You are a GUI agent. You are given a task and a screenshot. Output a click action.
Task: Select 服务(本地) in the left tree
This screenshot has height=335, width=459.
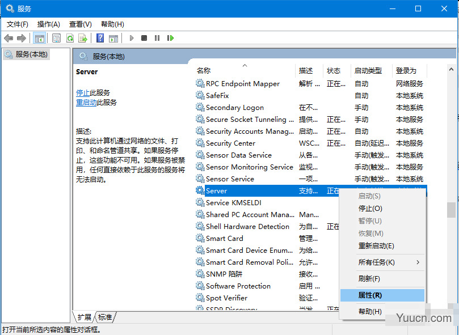(27, 54)
